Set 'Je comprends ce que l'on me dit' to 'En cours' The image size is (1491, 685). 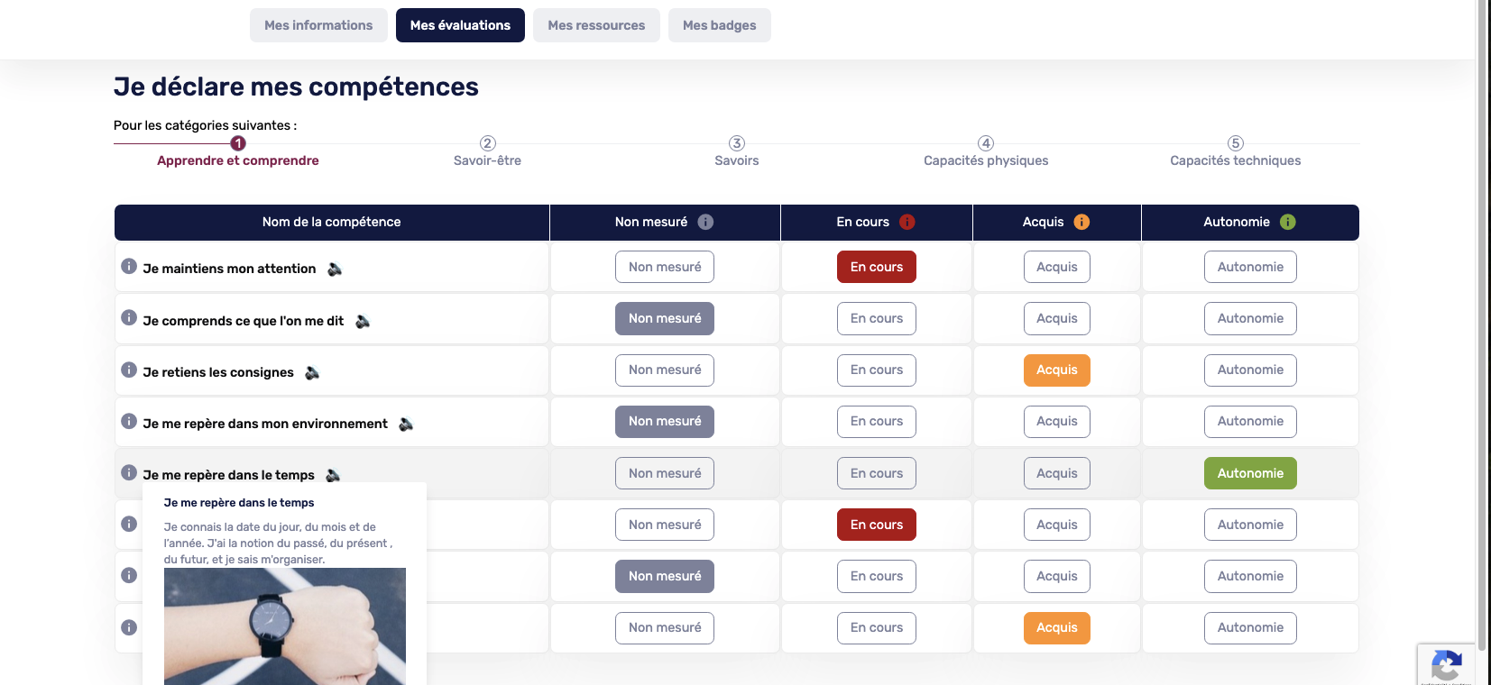pos(876,318)
